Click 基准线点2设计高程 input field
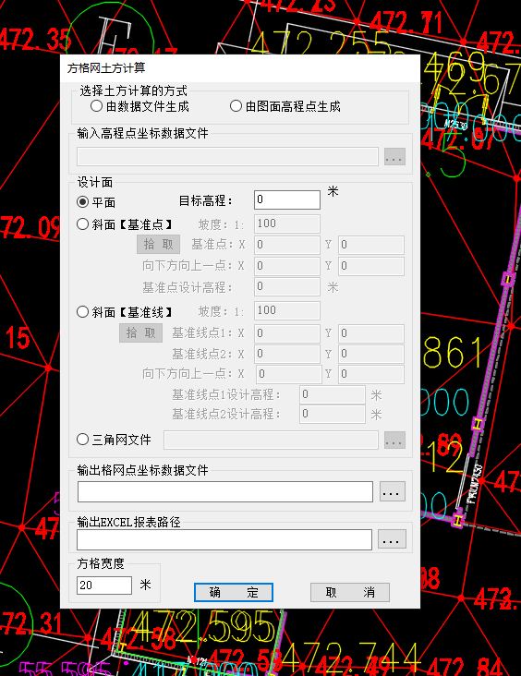The image size is (521, 676). (333, 414)
